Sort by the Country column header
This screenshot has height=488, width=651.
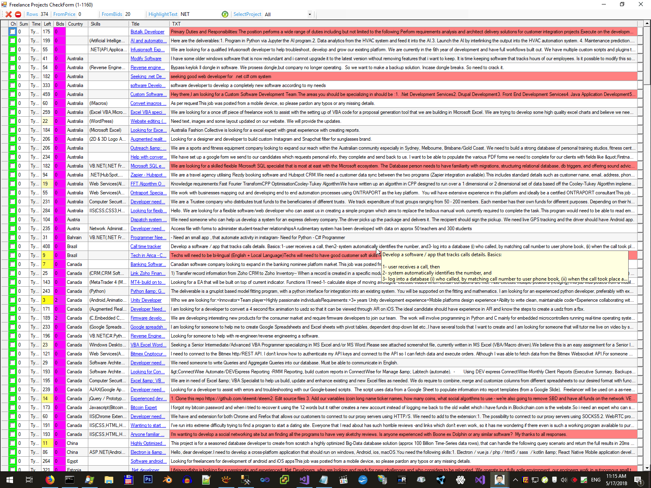tap(77, 24)
